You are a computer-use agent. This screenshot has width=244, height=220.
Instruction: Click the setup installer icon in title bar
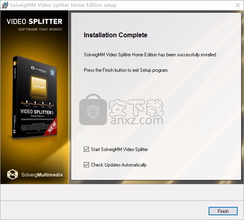tap(5, 5)
